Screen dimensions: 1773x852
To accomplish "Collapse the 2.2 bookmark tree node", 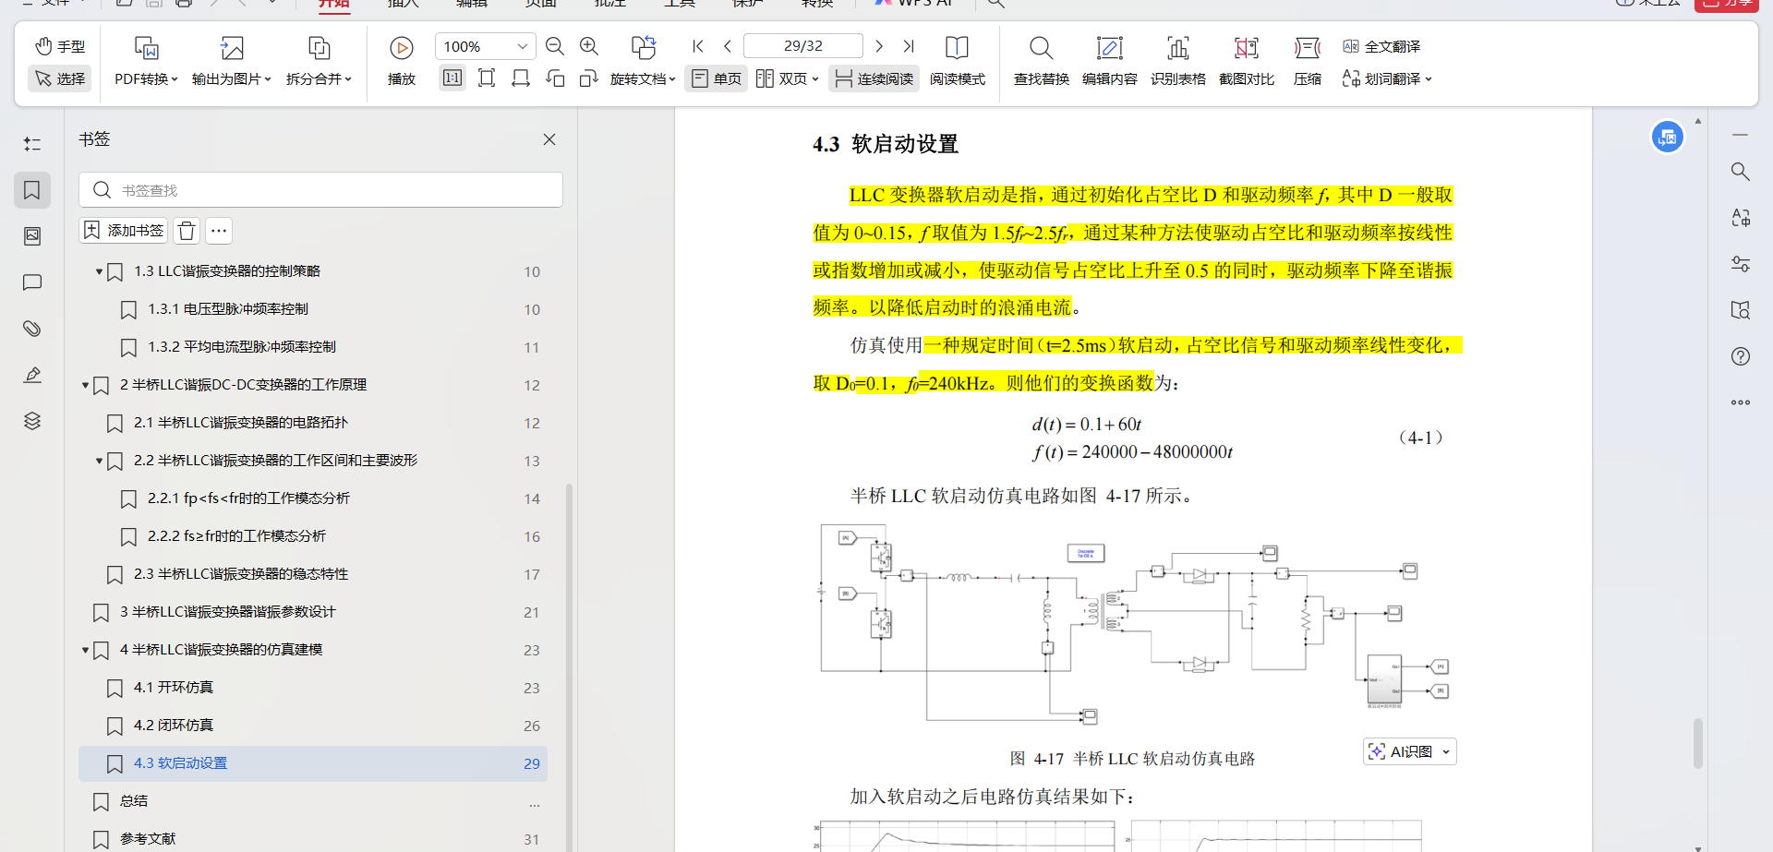I will [x=99, y=461].
